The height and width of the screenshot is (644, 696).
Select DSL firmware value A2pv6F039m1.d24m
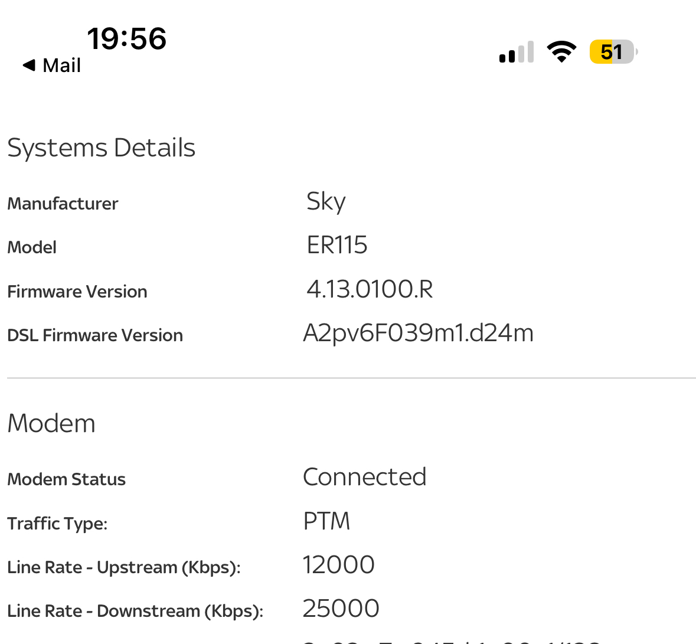pyautogui.click(x=418, y=334)
